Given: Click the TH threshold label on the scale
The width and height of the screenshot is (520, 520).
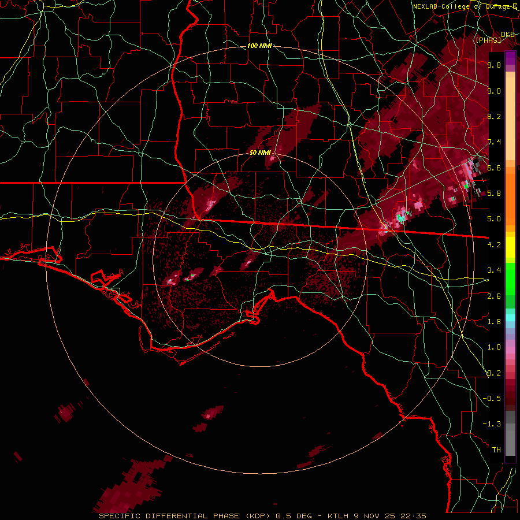Looking at the screenshot, I should pyautogui.click(x=496, y=450).
